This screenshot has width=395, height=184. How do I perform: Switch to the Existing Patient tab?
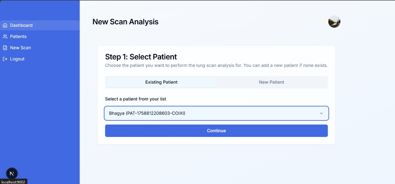[161, 82]
